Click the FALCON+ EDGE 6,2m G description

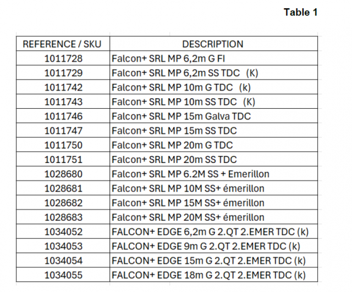tap(208, 232)
